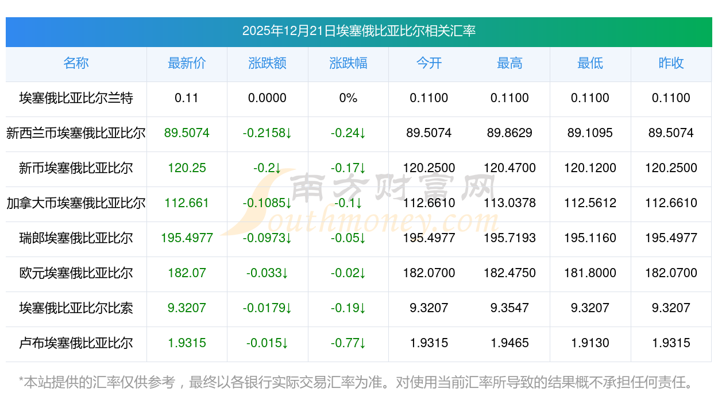Select the 涨跌额 column header
The width and height of the screenshot is (718, 400).
tap(267, 63)
